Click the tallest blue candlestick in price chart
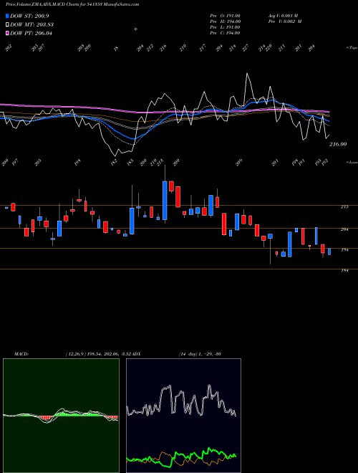The height and width of the screenshot is (473, 358). pyautogui.click(x=165, y=200)
